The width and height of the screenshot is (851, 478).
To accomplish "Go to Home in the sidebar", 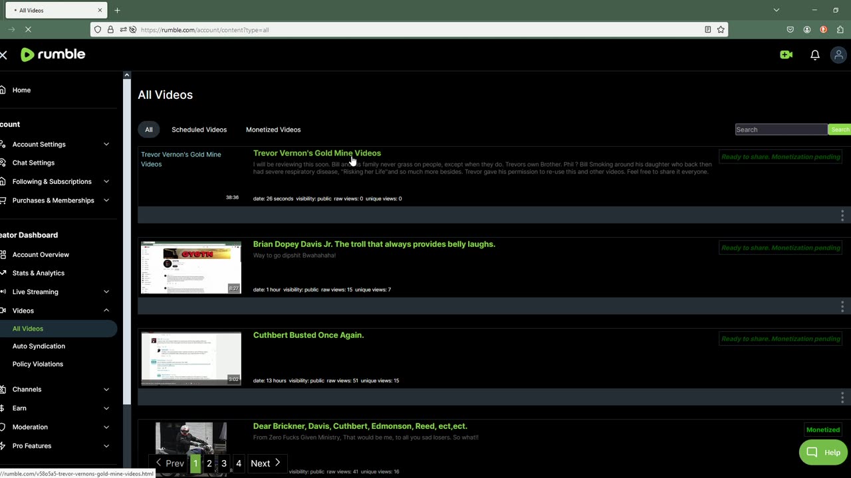I will [x=21, y=90].
